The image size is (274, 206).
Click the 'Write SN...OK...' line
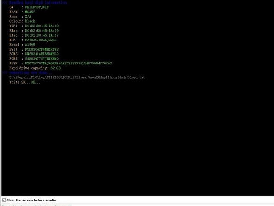25,82
